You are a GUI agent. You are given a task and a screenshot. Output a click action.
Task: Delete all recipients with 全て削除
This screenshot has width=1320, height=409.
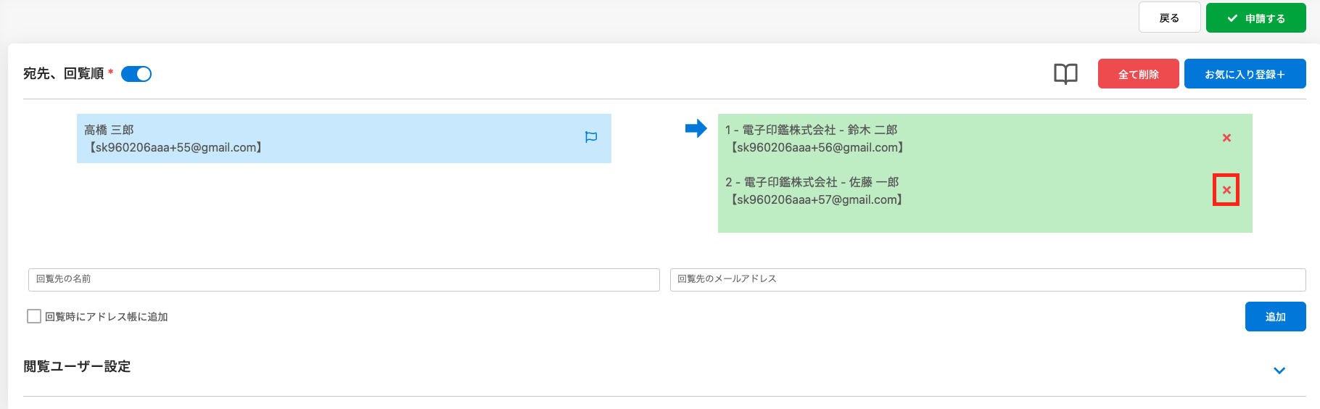pos(1138,74)
